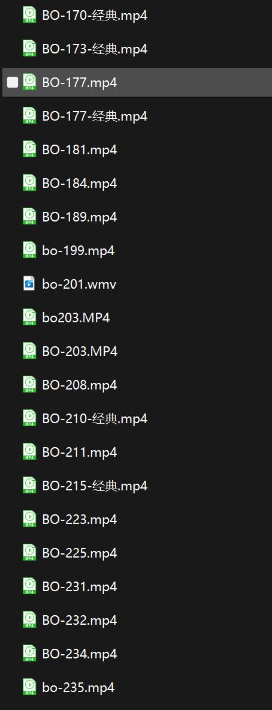Image resolution: width=272 pixels, height=710 pixels.
Task: Click the MP4 icon of bo-235.mp4
Action: point(29,687)
